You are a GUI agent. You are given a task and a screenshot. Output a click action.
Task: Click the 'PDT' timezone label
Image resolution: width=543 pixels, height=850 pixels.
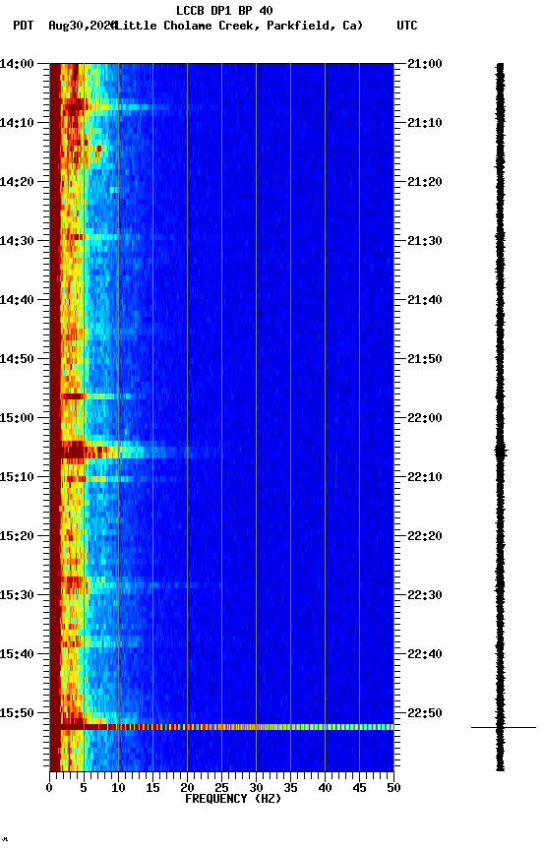(x=24, y=26)
